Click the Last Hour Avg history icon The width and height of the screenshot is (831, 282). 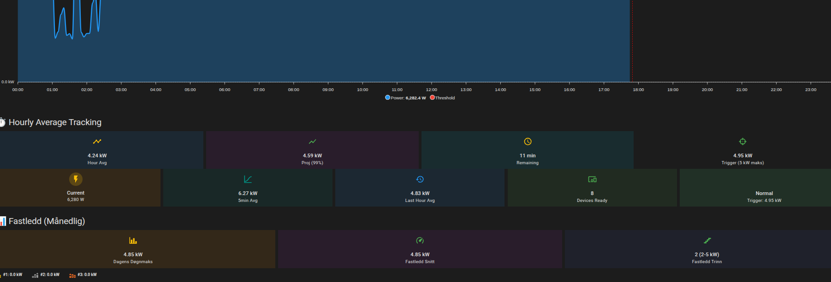pos(420,179)
